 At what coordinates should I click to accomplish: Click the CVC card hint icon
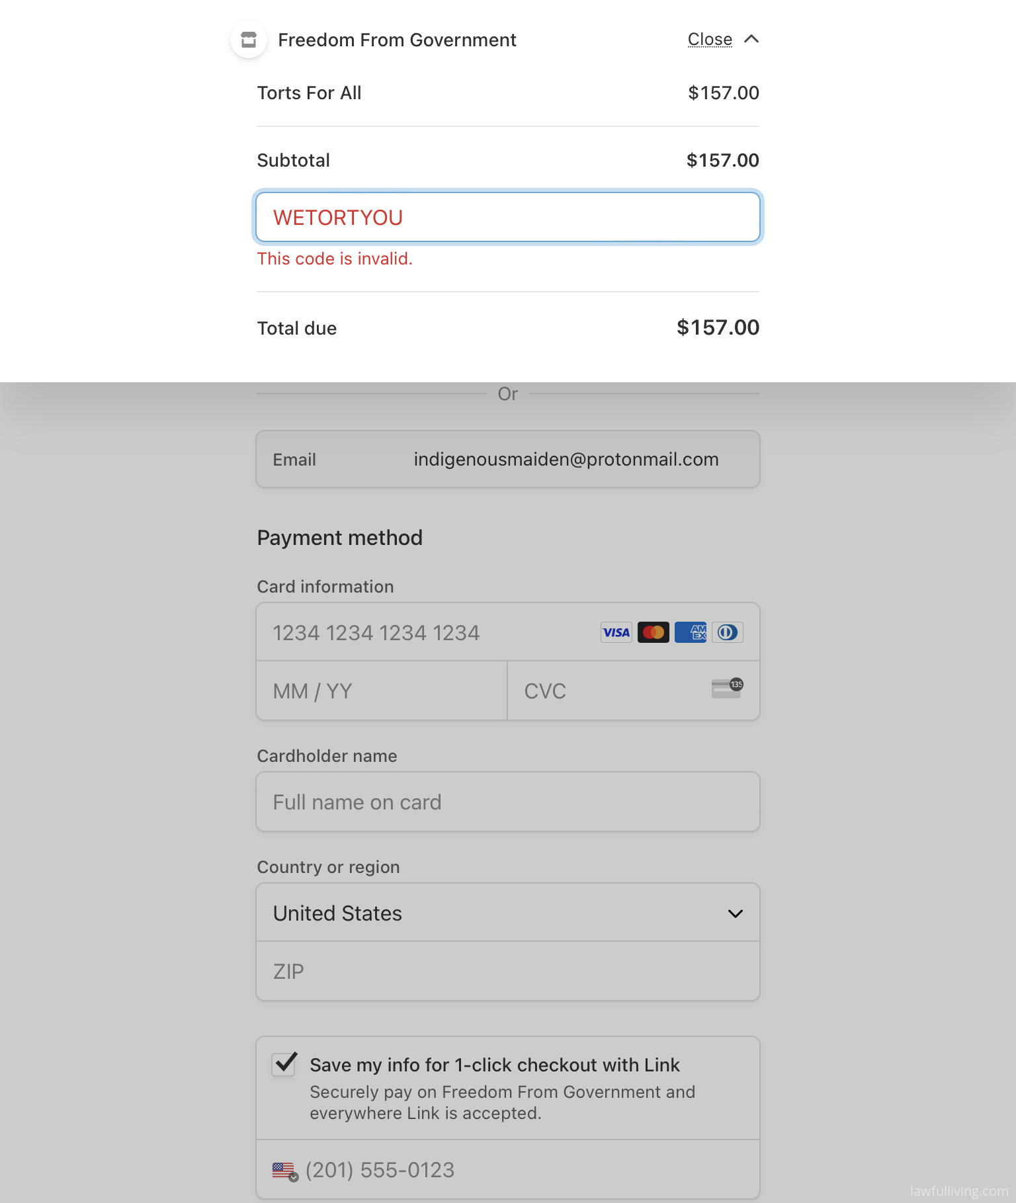tap(727, 688)
